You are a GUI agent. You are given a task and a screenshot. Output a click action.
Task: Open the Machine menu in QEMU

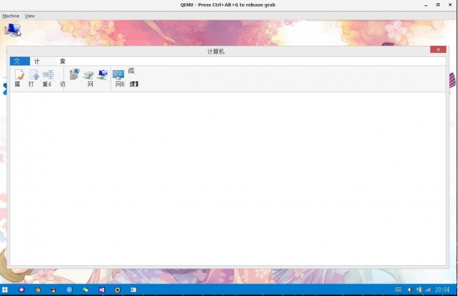point(10,16)
